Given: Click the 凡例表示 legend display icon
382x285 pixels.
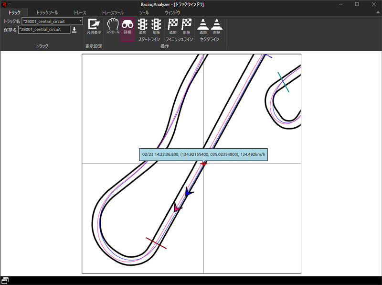Looking at the screenshot, I should (x=94, y=26).
